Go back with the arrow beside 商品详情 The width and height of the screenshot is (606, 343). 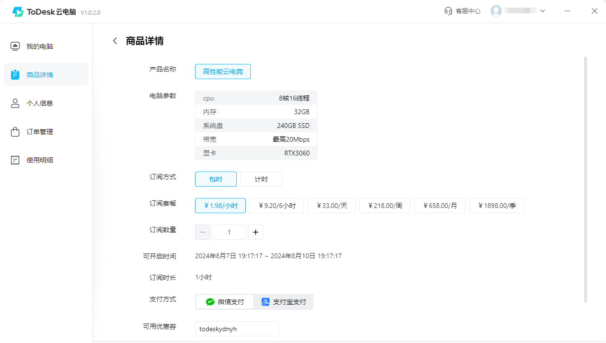(115, 41)
